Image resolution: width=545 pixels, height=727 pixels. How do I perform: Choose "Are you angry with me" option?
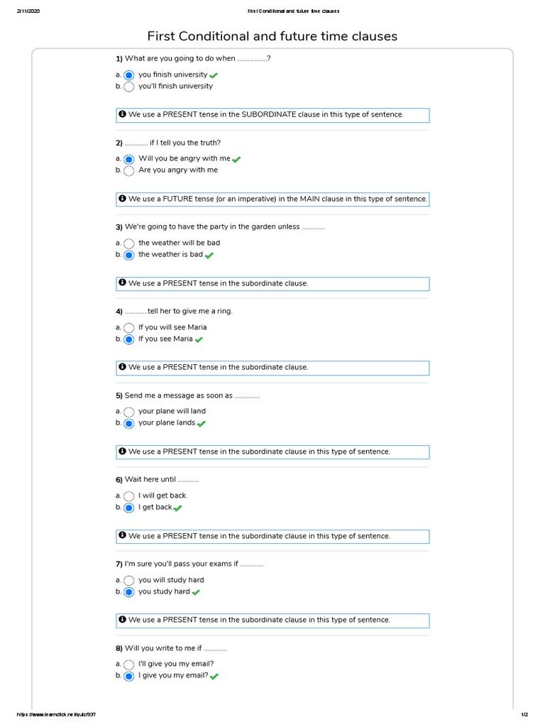tap(128, 170)
